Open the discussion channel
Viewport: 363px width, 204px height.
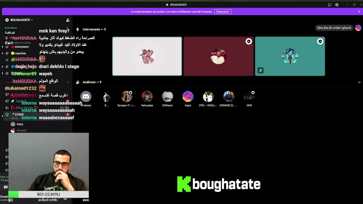click(x=22, y=47)
